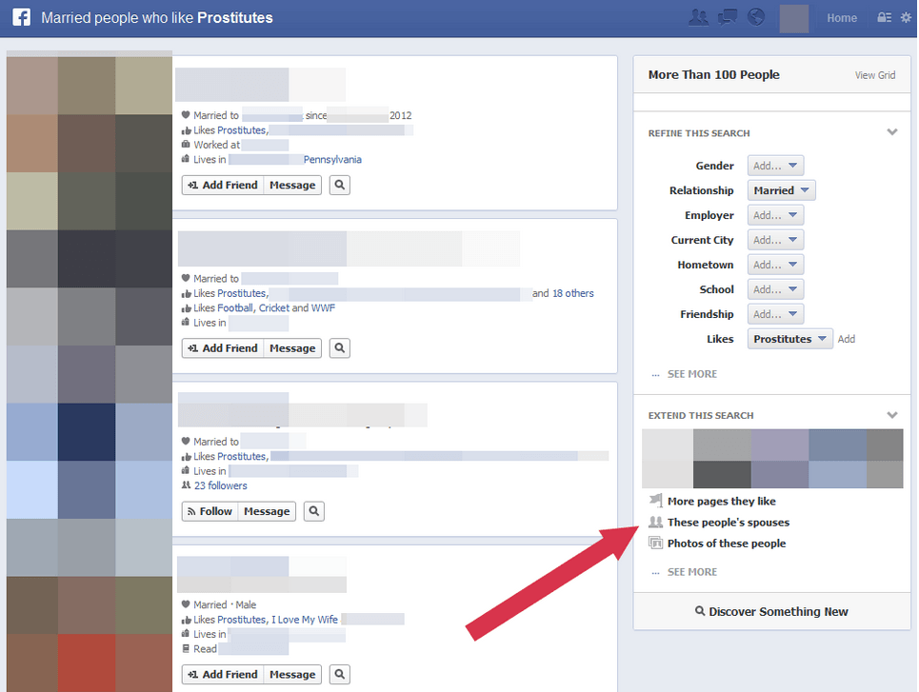Click Add Friend on Married Male result
Image resolution: width=919 pixels, height=692 pixels.
click(x=223, y=675)
